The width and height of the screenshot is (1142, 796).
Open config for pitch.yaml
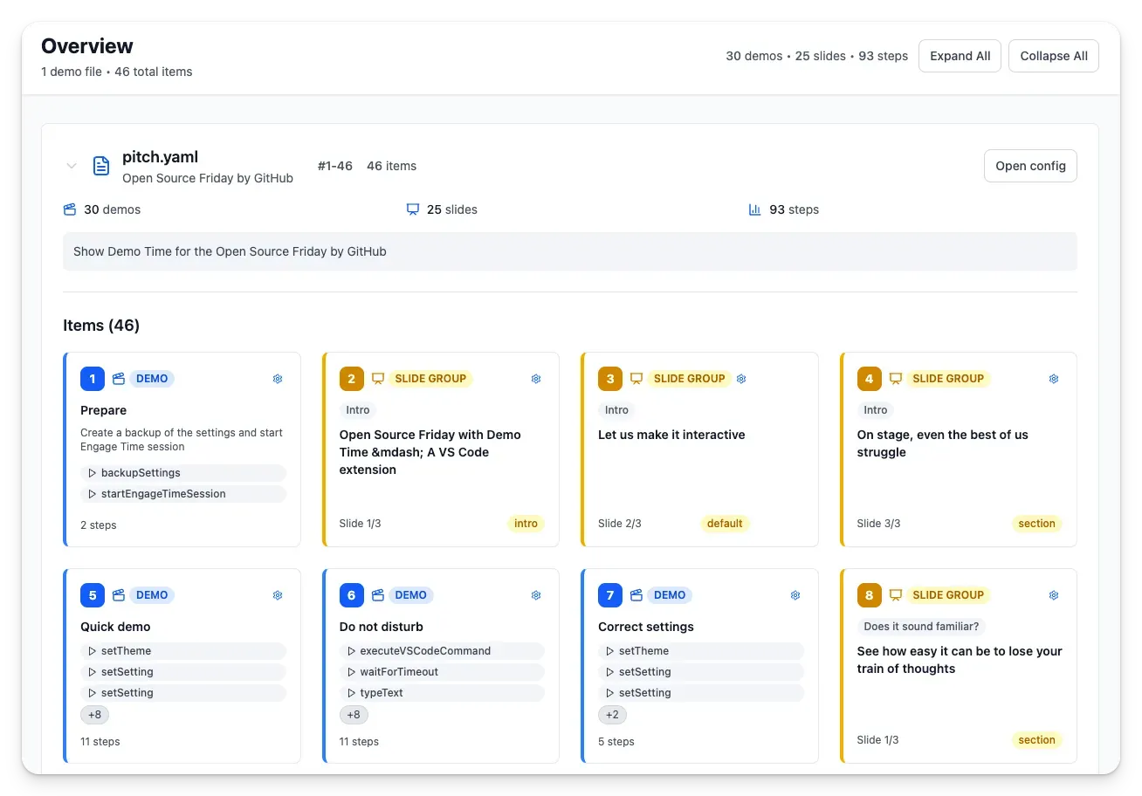coord(1030,166)
